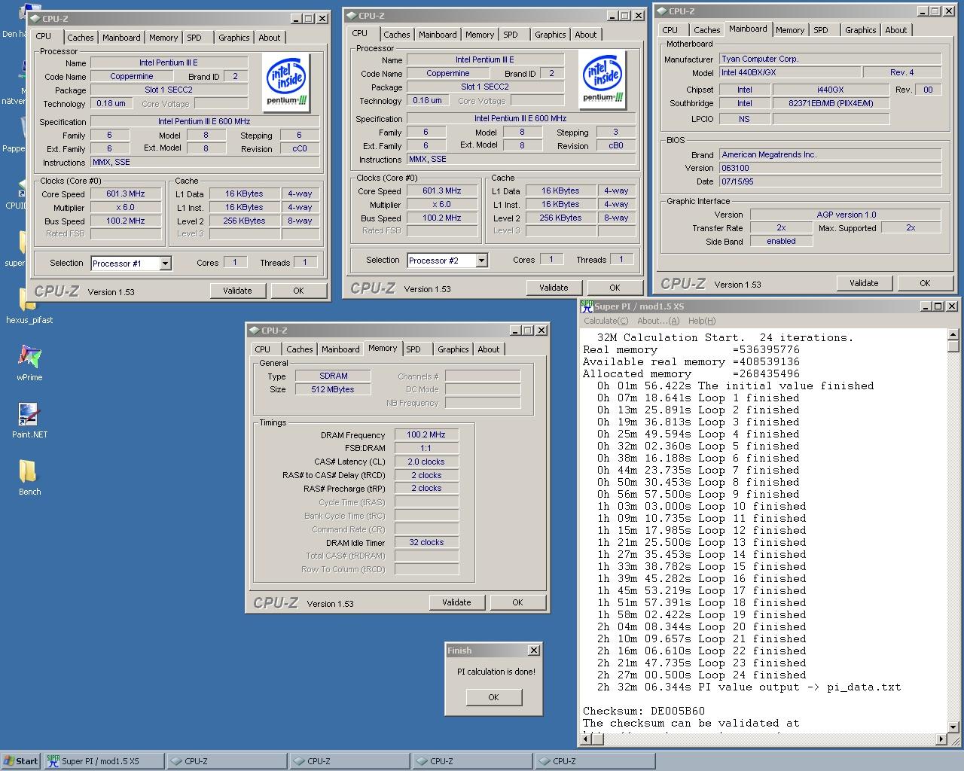Screen dimensions: 964x771
Task: Click the Core Speed value in Processor #1 window
Action: [x=126, y=194]
